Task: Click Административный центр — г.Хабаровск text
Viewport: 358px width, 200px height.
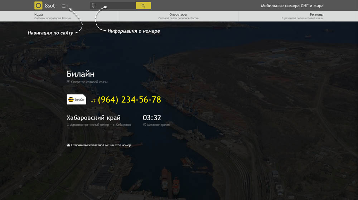Action: pyautogui.click(x=101, y=125)
